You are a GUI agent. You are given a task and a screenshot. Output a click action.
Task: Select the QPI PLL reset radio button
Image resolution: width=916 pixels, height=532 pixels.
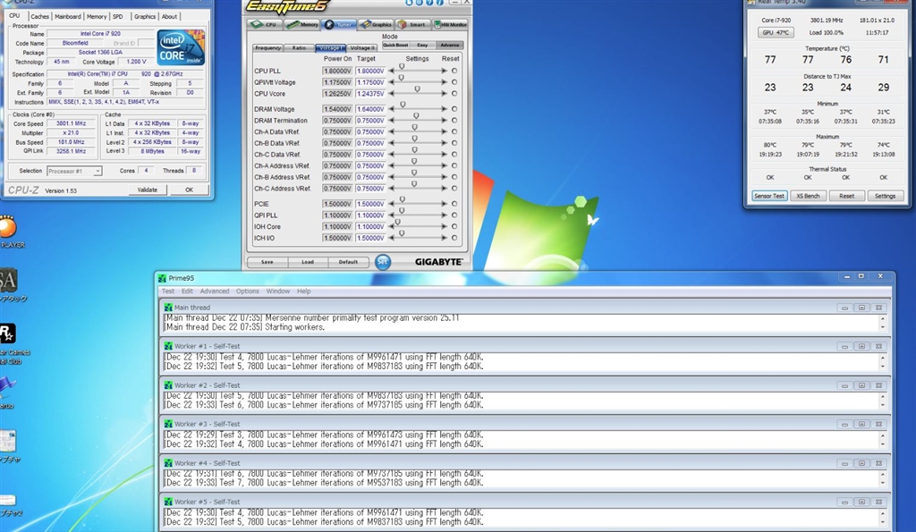454,215
